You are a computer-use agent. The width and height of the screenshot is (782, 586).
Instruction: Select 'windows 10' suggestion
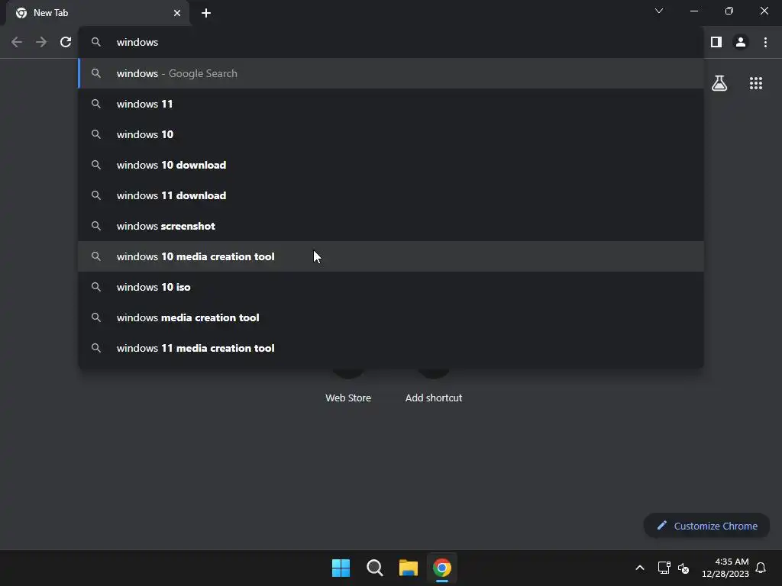tap(391, 134)
